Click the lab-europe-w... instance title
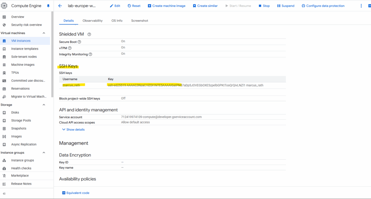 [x=82, y=6]
